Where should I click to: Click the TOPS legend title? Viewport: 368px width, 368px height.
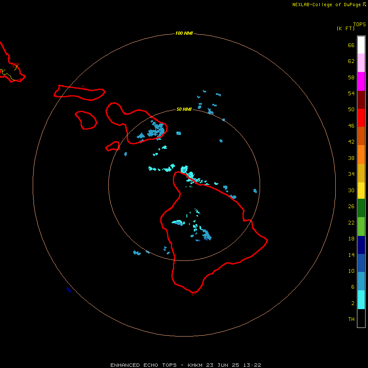coord(359,25)
